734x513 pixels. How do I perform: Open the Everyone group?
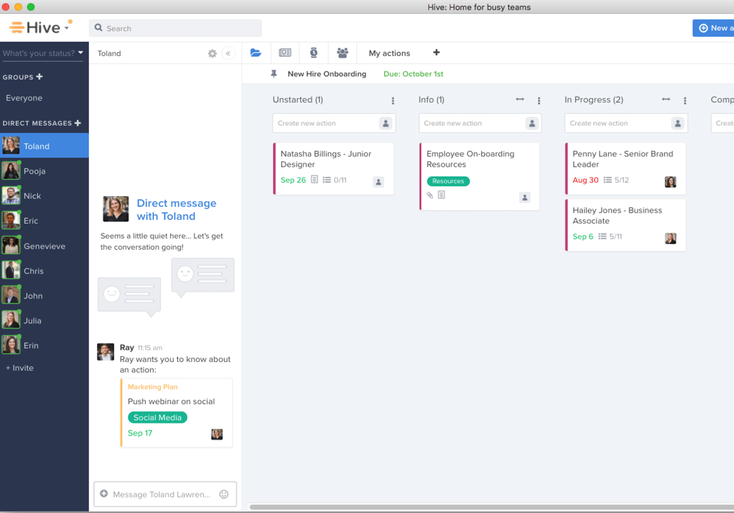tap(24, 98)
